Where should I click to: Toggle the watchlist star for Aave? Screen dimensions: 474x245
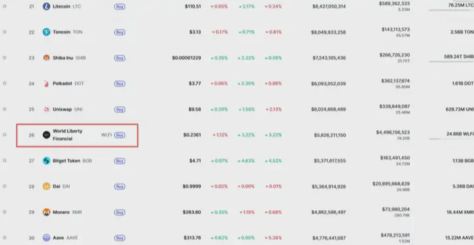click(x=5, y=238)
